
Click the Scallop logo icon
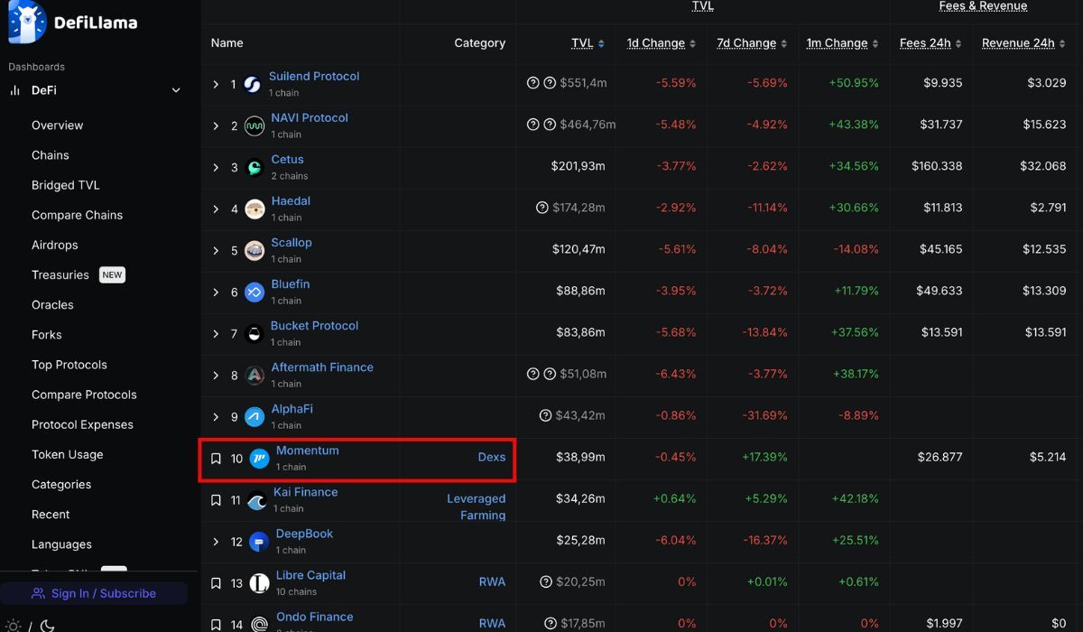tap(255, 250)
